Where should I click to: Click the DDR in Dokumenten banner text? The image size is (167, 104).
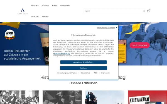(x=22, y=55)
